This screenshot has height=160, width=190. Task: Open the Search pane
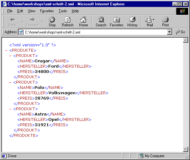(x=101, y=22)
